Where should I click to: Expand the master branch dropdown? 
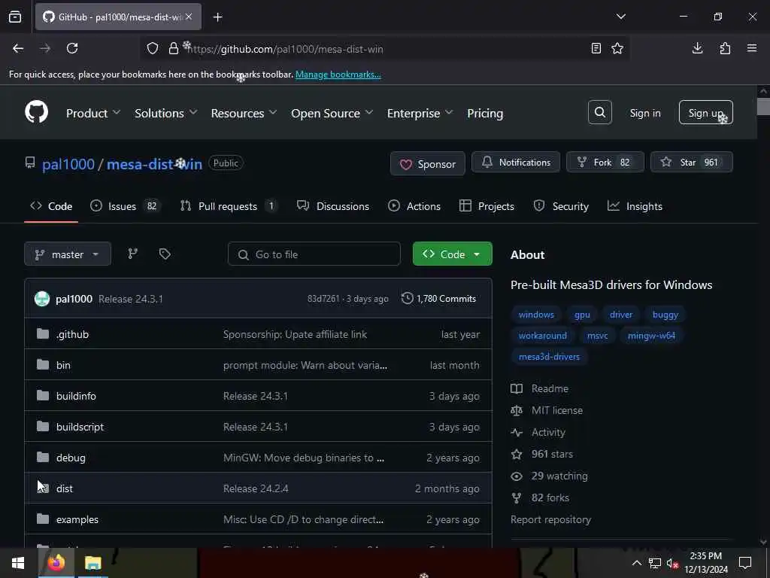[x=67, y=254]
